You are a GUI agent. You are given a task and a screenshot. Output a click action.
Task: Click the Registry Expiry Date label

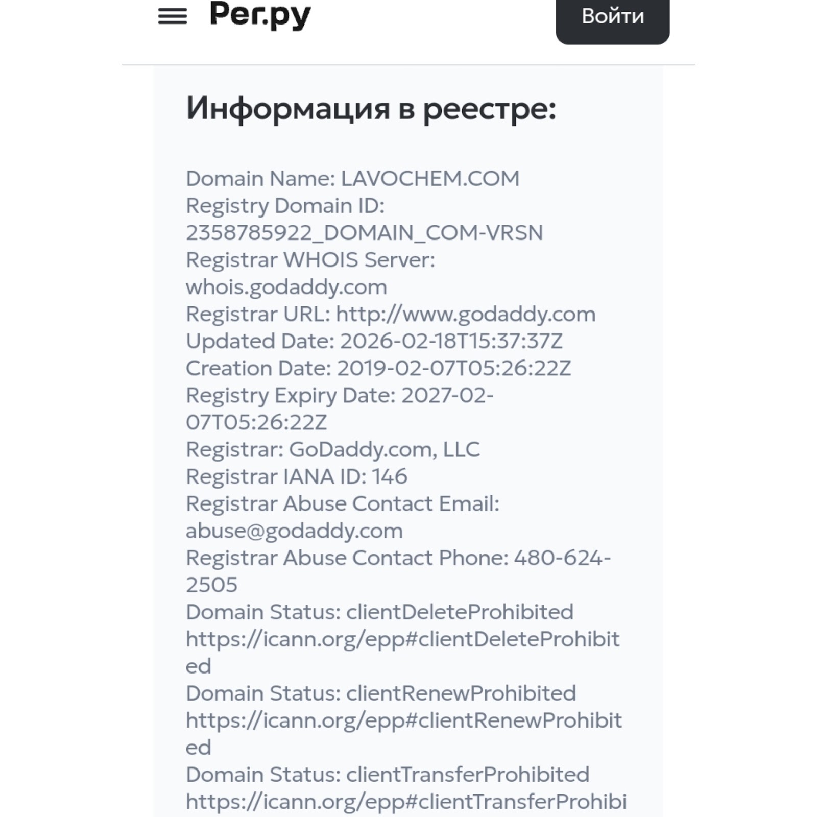click(x=291, y=395)
